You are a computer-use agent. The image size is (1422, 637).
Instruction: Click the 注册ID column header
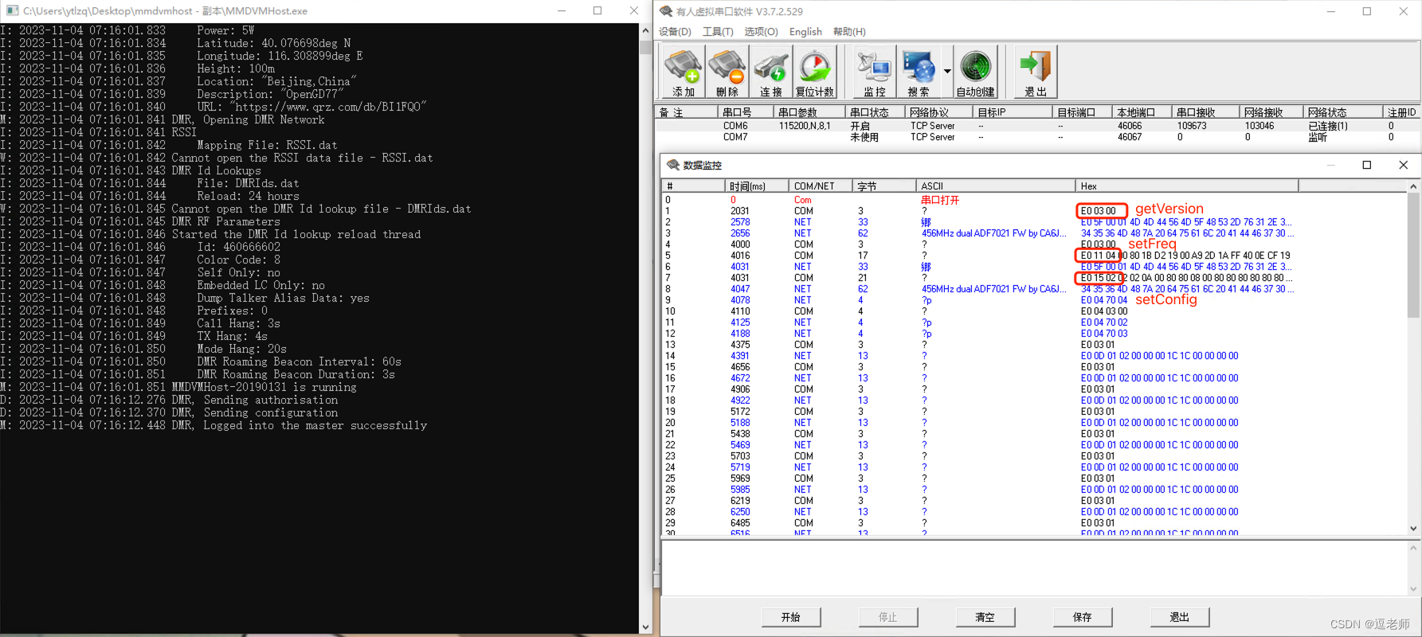[x=1401, y=112]
